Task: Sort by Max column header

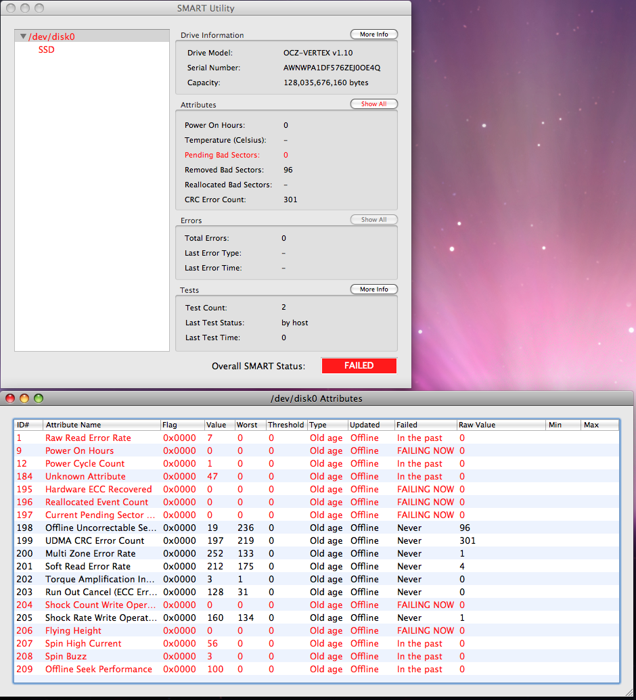Action: click(600, 425)
